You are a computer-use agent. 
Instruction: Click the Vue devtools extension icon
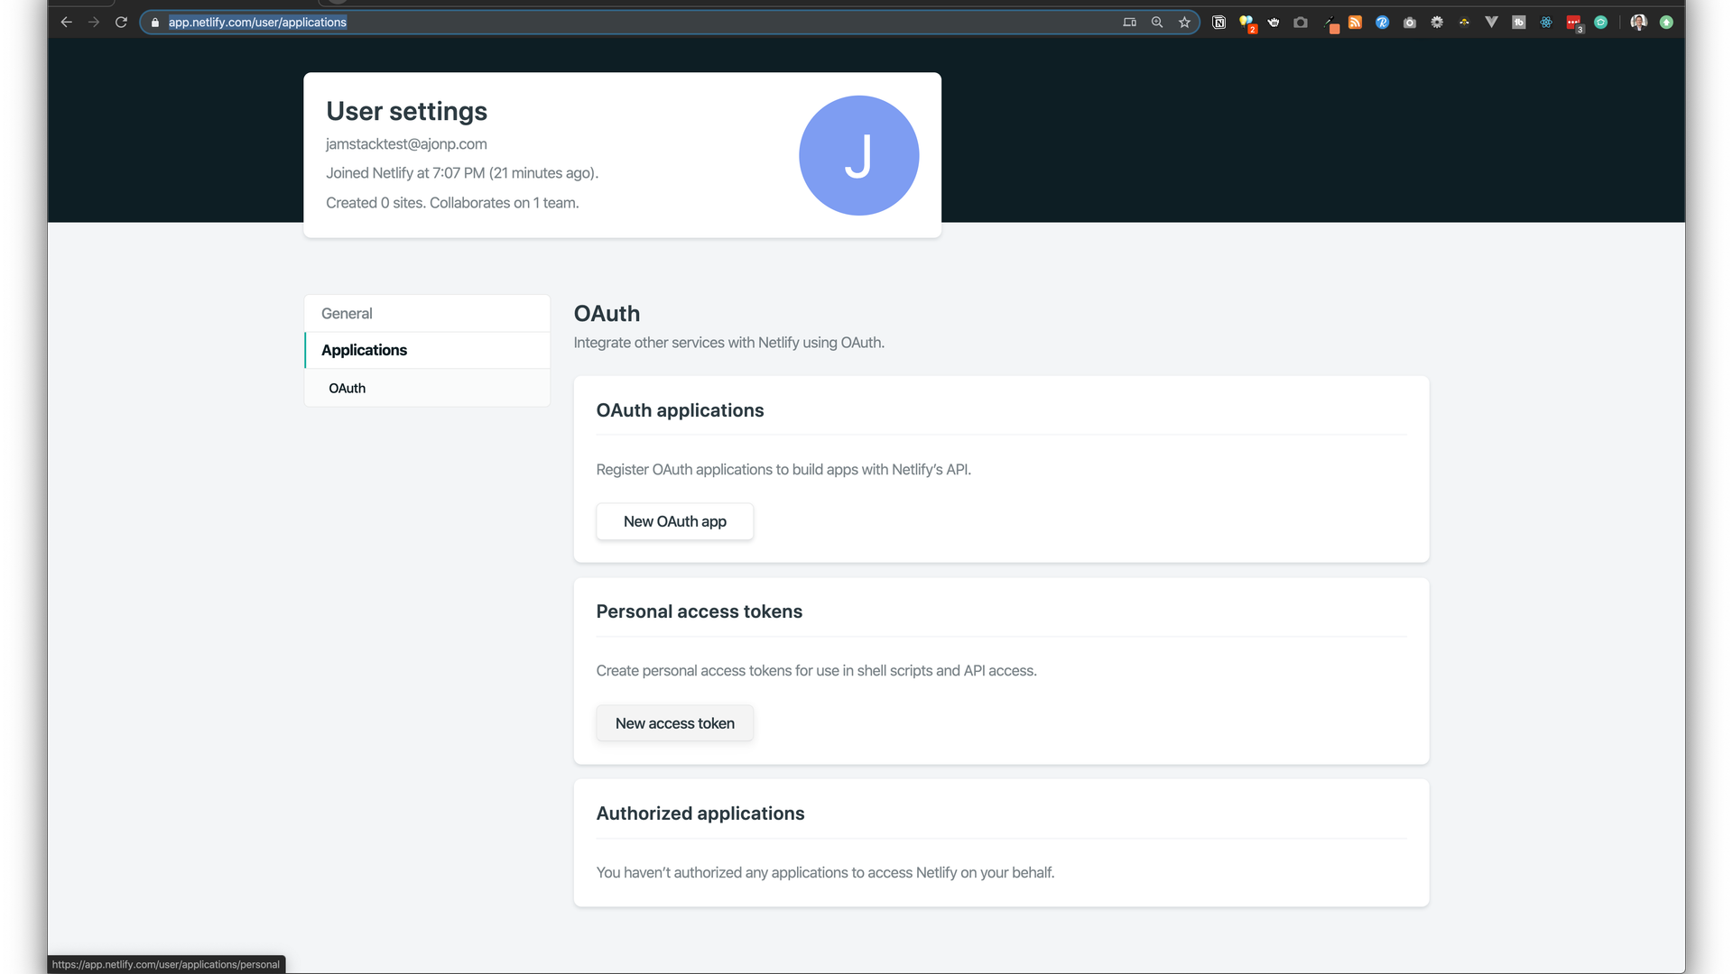click(x=1491, y=23)
